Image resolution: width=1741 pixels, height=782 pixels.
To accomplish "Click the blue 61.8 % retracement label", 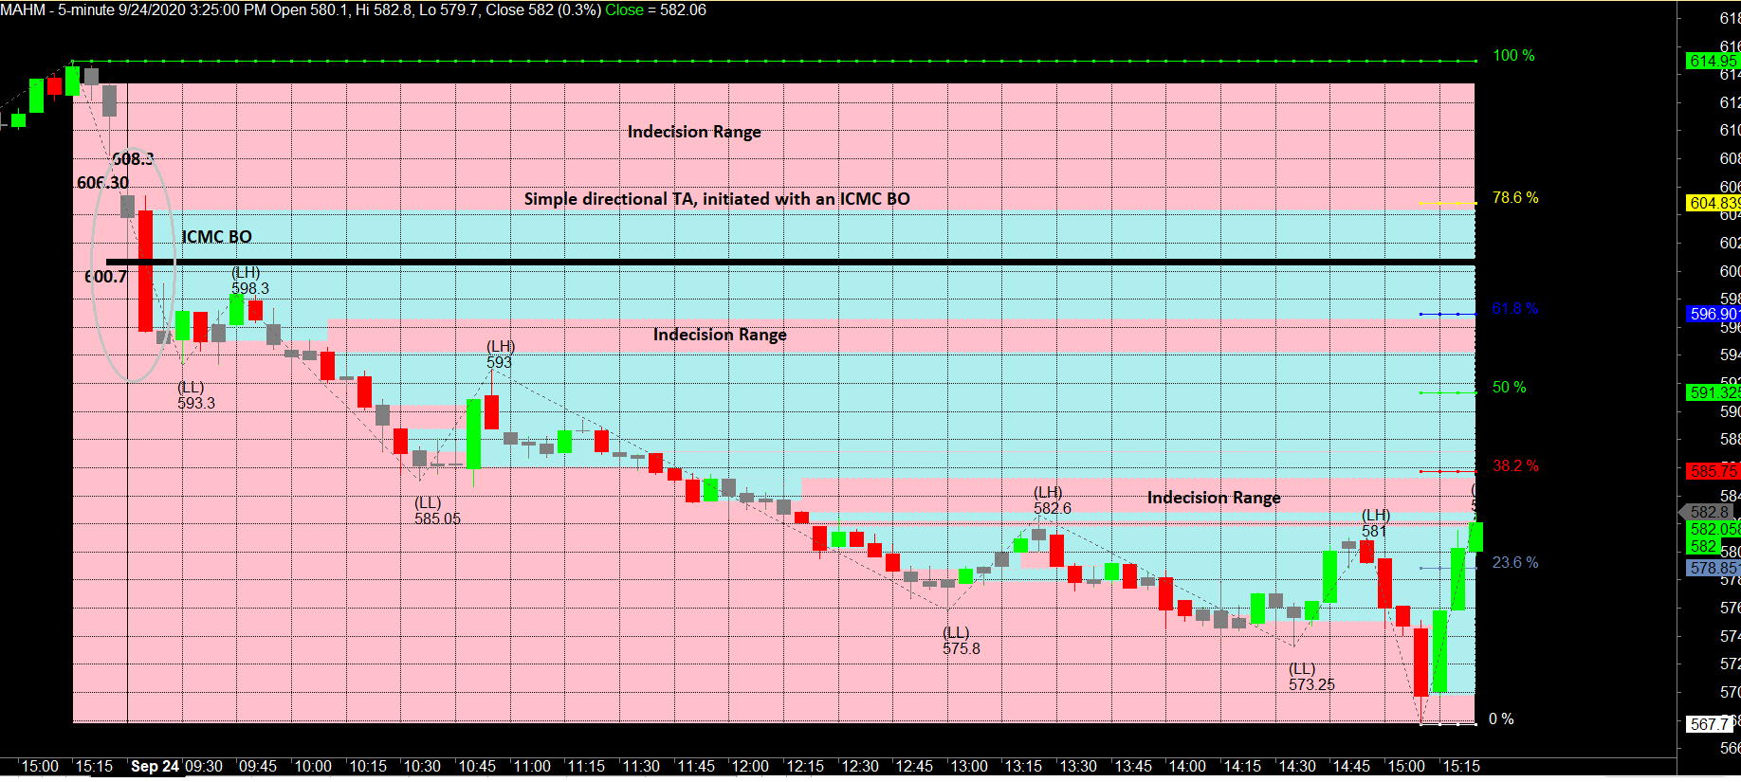I will point(1514,309).
